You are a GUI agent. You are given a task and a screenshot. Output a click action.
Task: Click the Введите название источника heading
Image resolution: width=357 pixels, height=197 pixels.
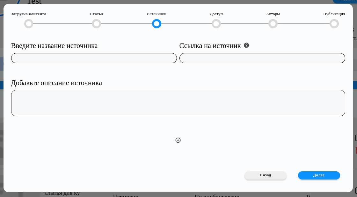tap(55, 46)
